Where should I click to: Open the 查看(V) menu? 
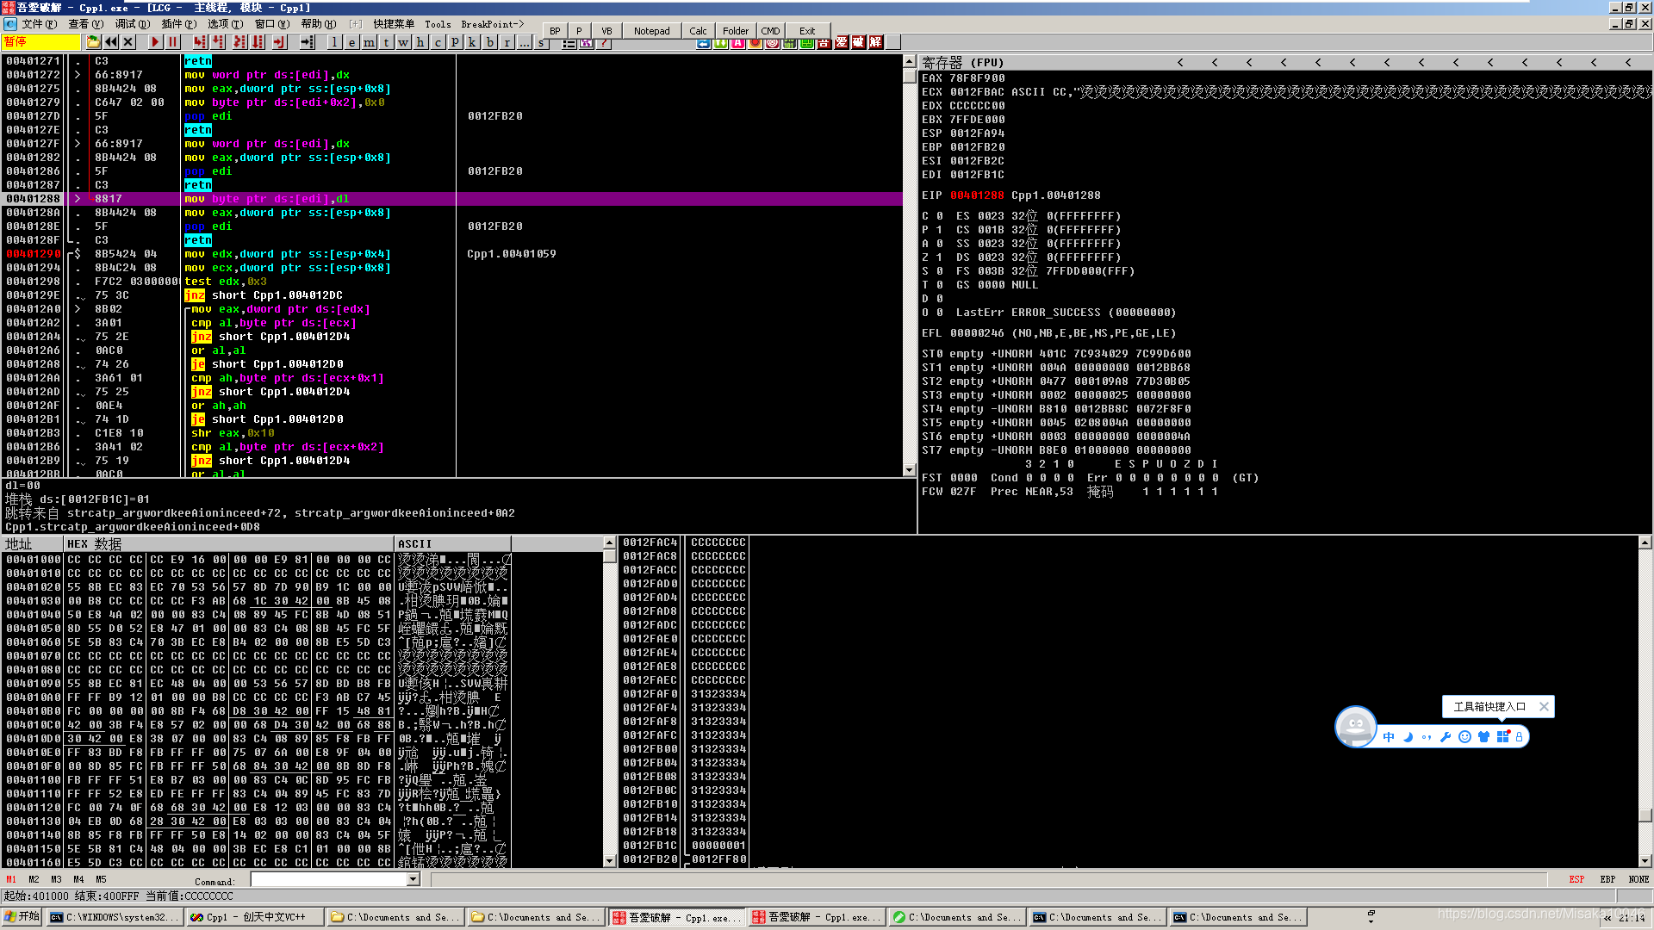point(85,24)
